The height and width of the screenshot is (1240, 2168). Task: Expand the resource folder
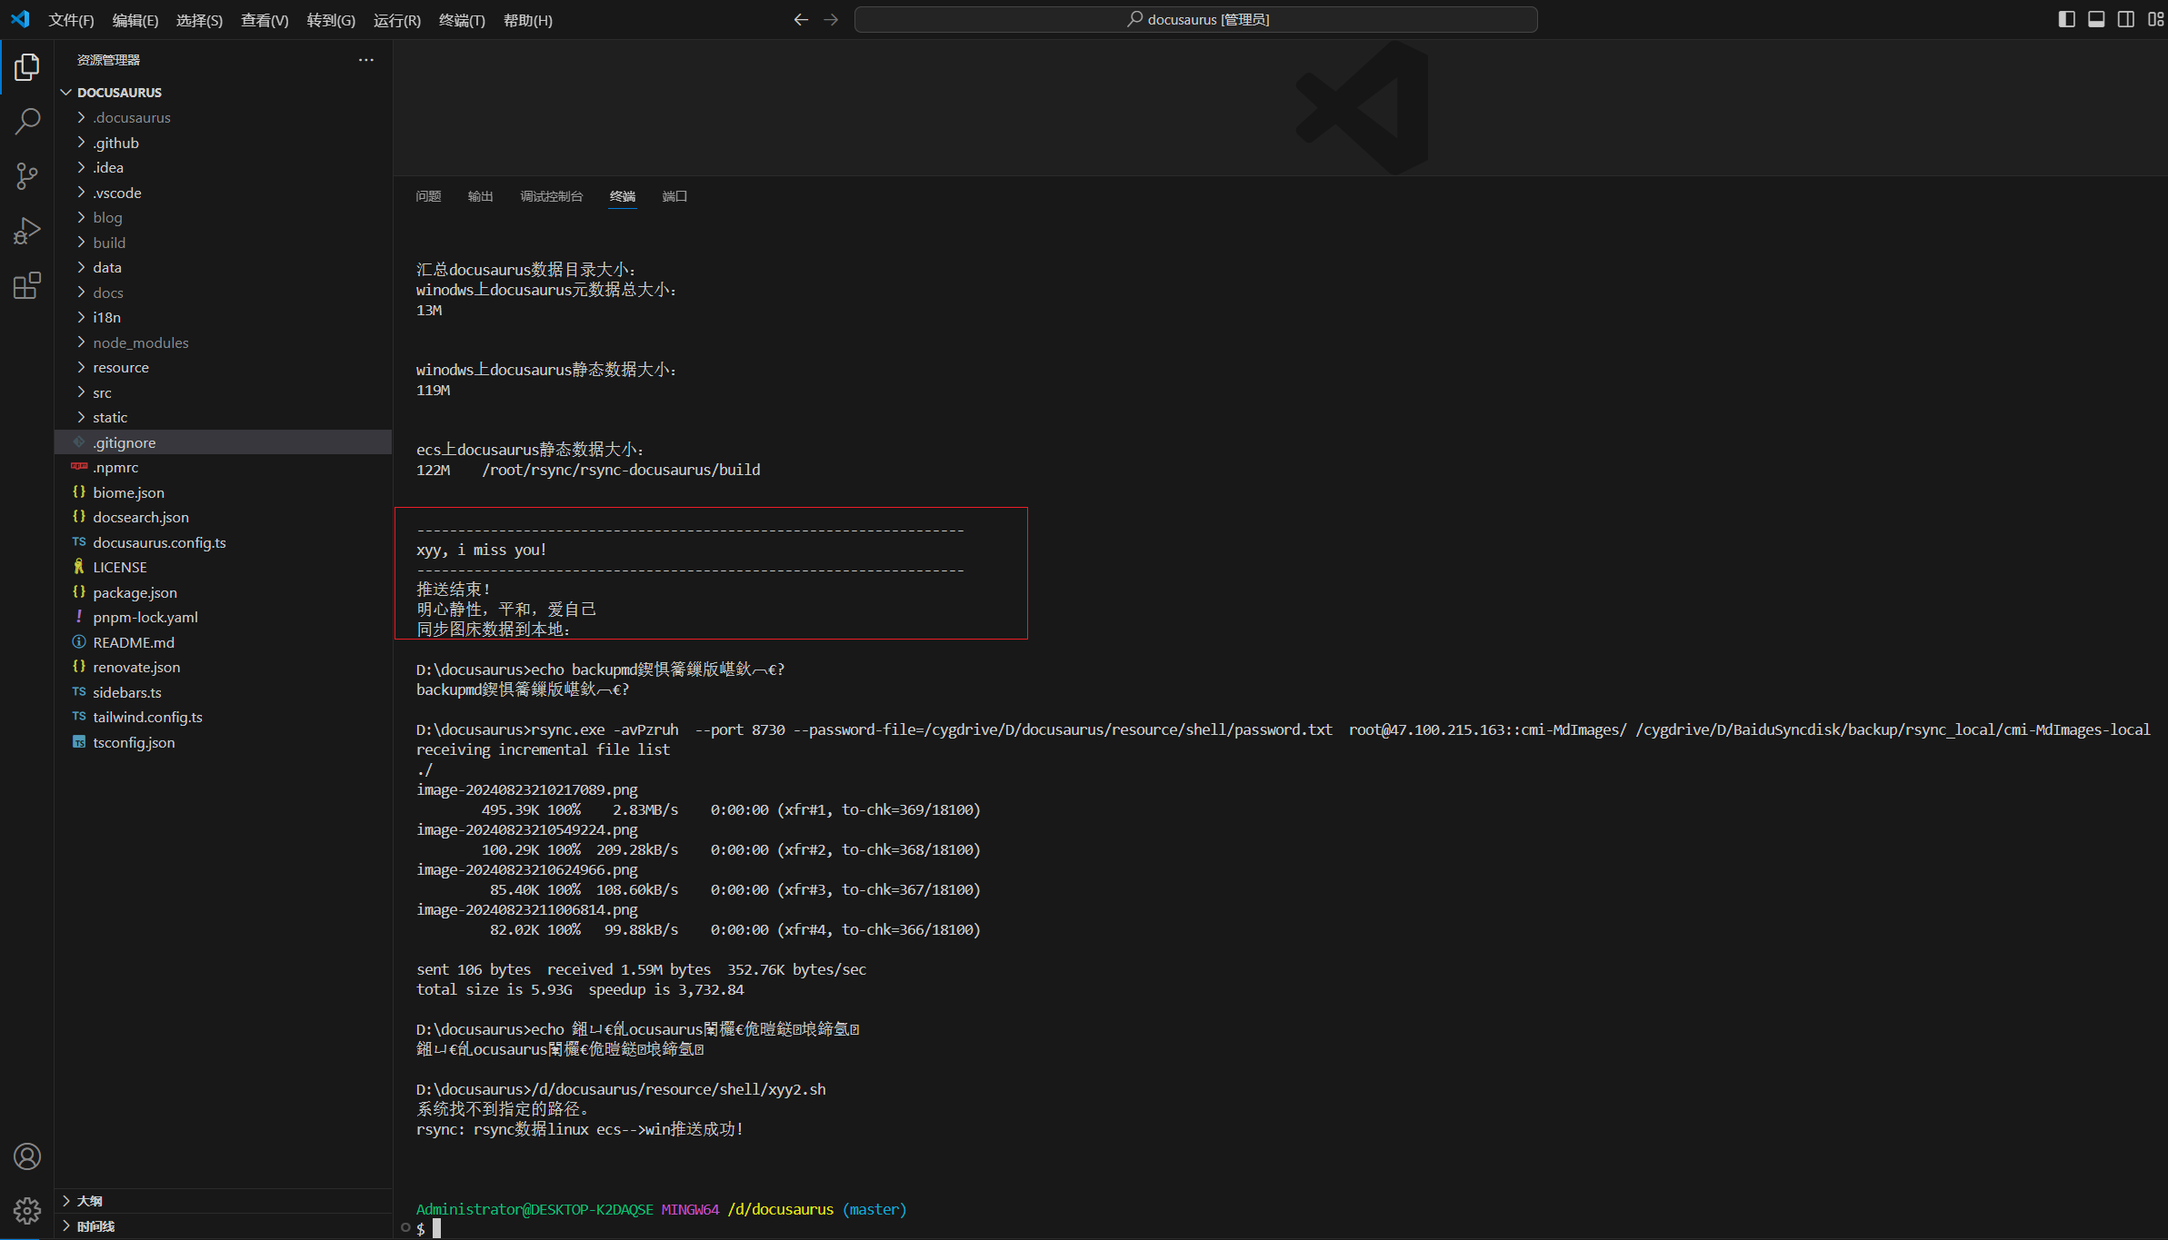point(223,367)
